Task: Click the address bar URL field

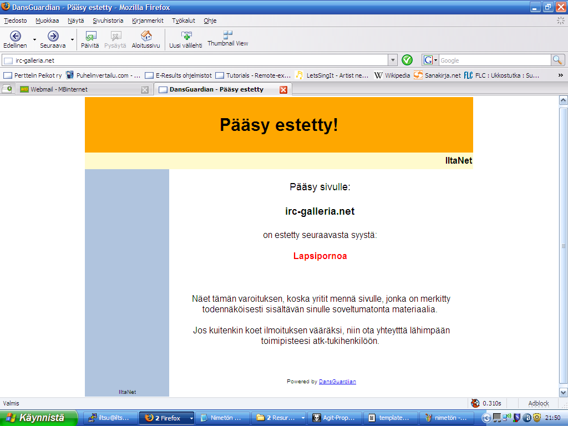Action: click(196, 60)
